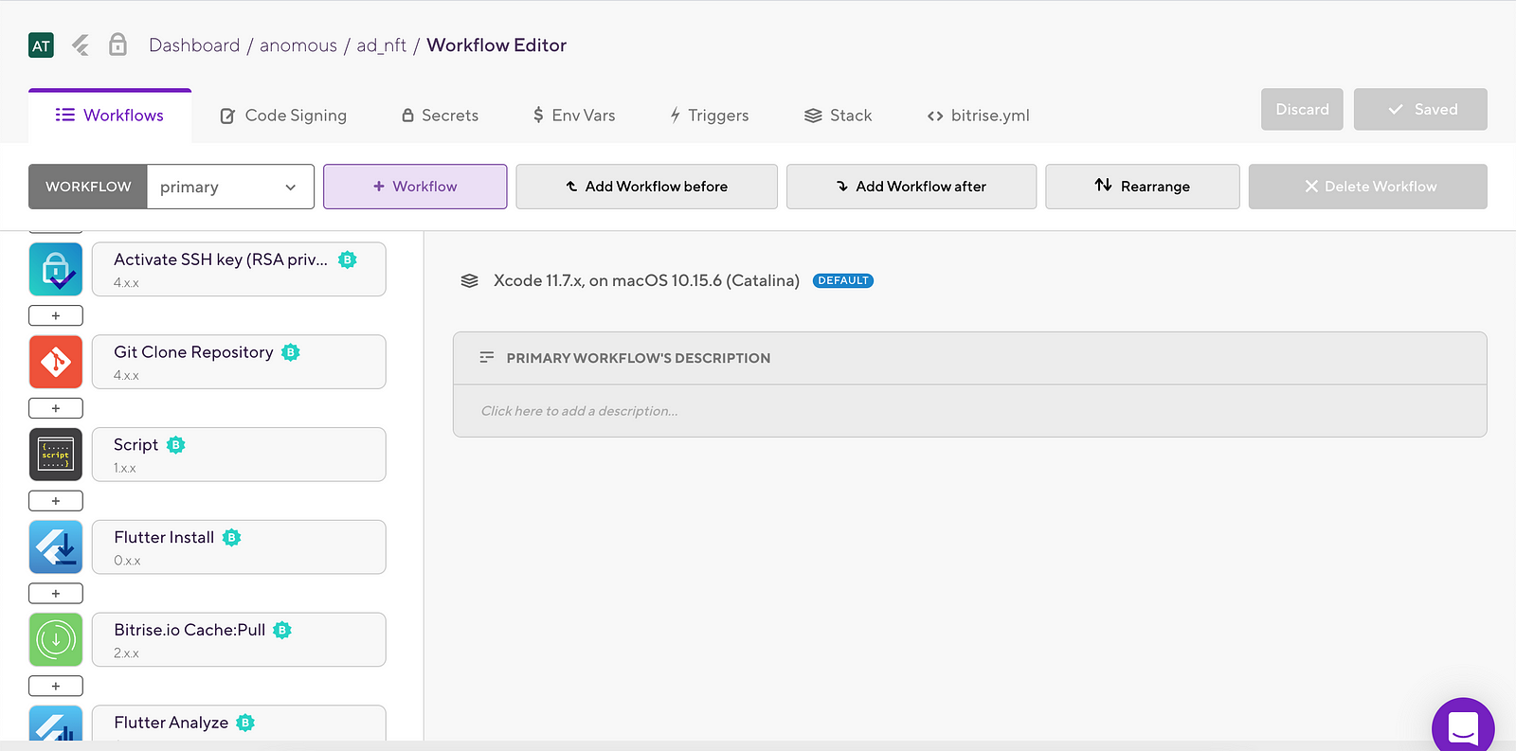
Task: Click verified badge on Bitrise.io Cache:Pull
Action: [282, 630]
